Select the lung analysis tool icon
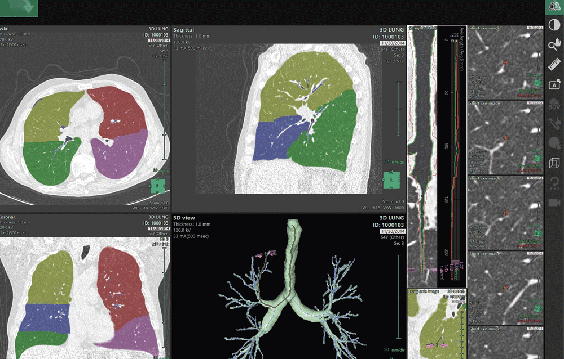The width and height of the screenshot is (564, 359). point(554,6)
